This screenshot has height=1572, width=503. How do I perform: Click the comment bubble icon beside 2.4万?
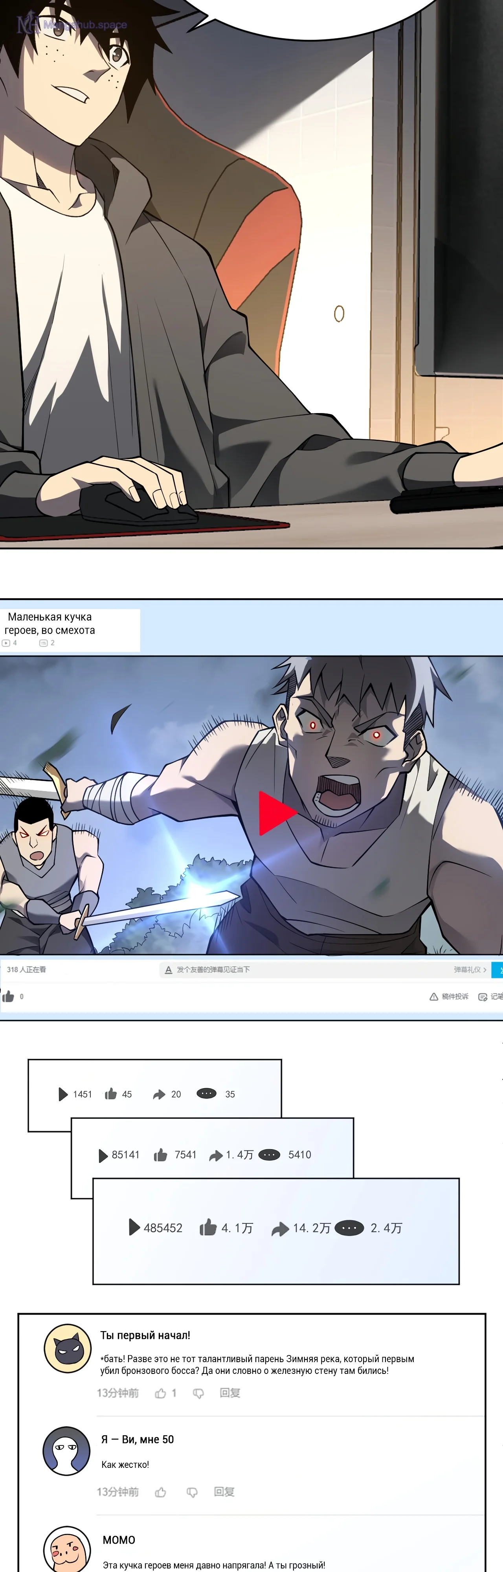point(349,1228)
